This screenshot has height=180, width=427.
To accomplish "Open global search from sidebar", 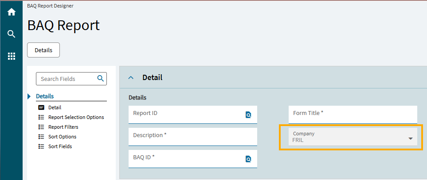I will click(12, 34).
